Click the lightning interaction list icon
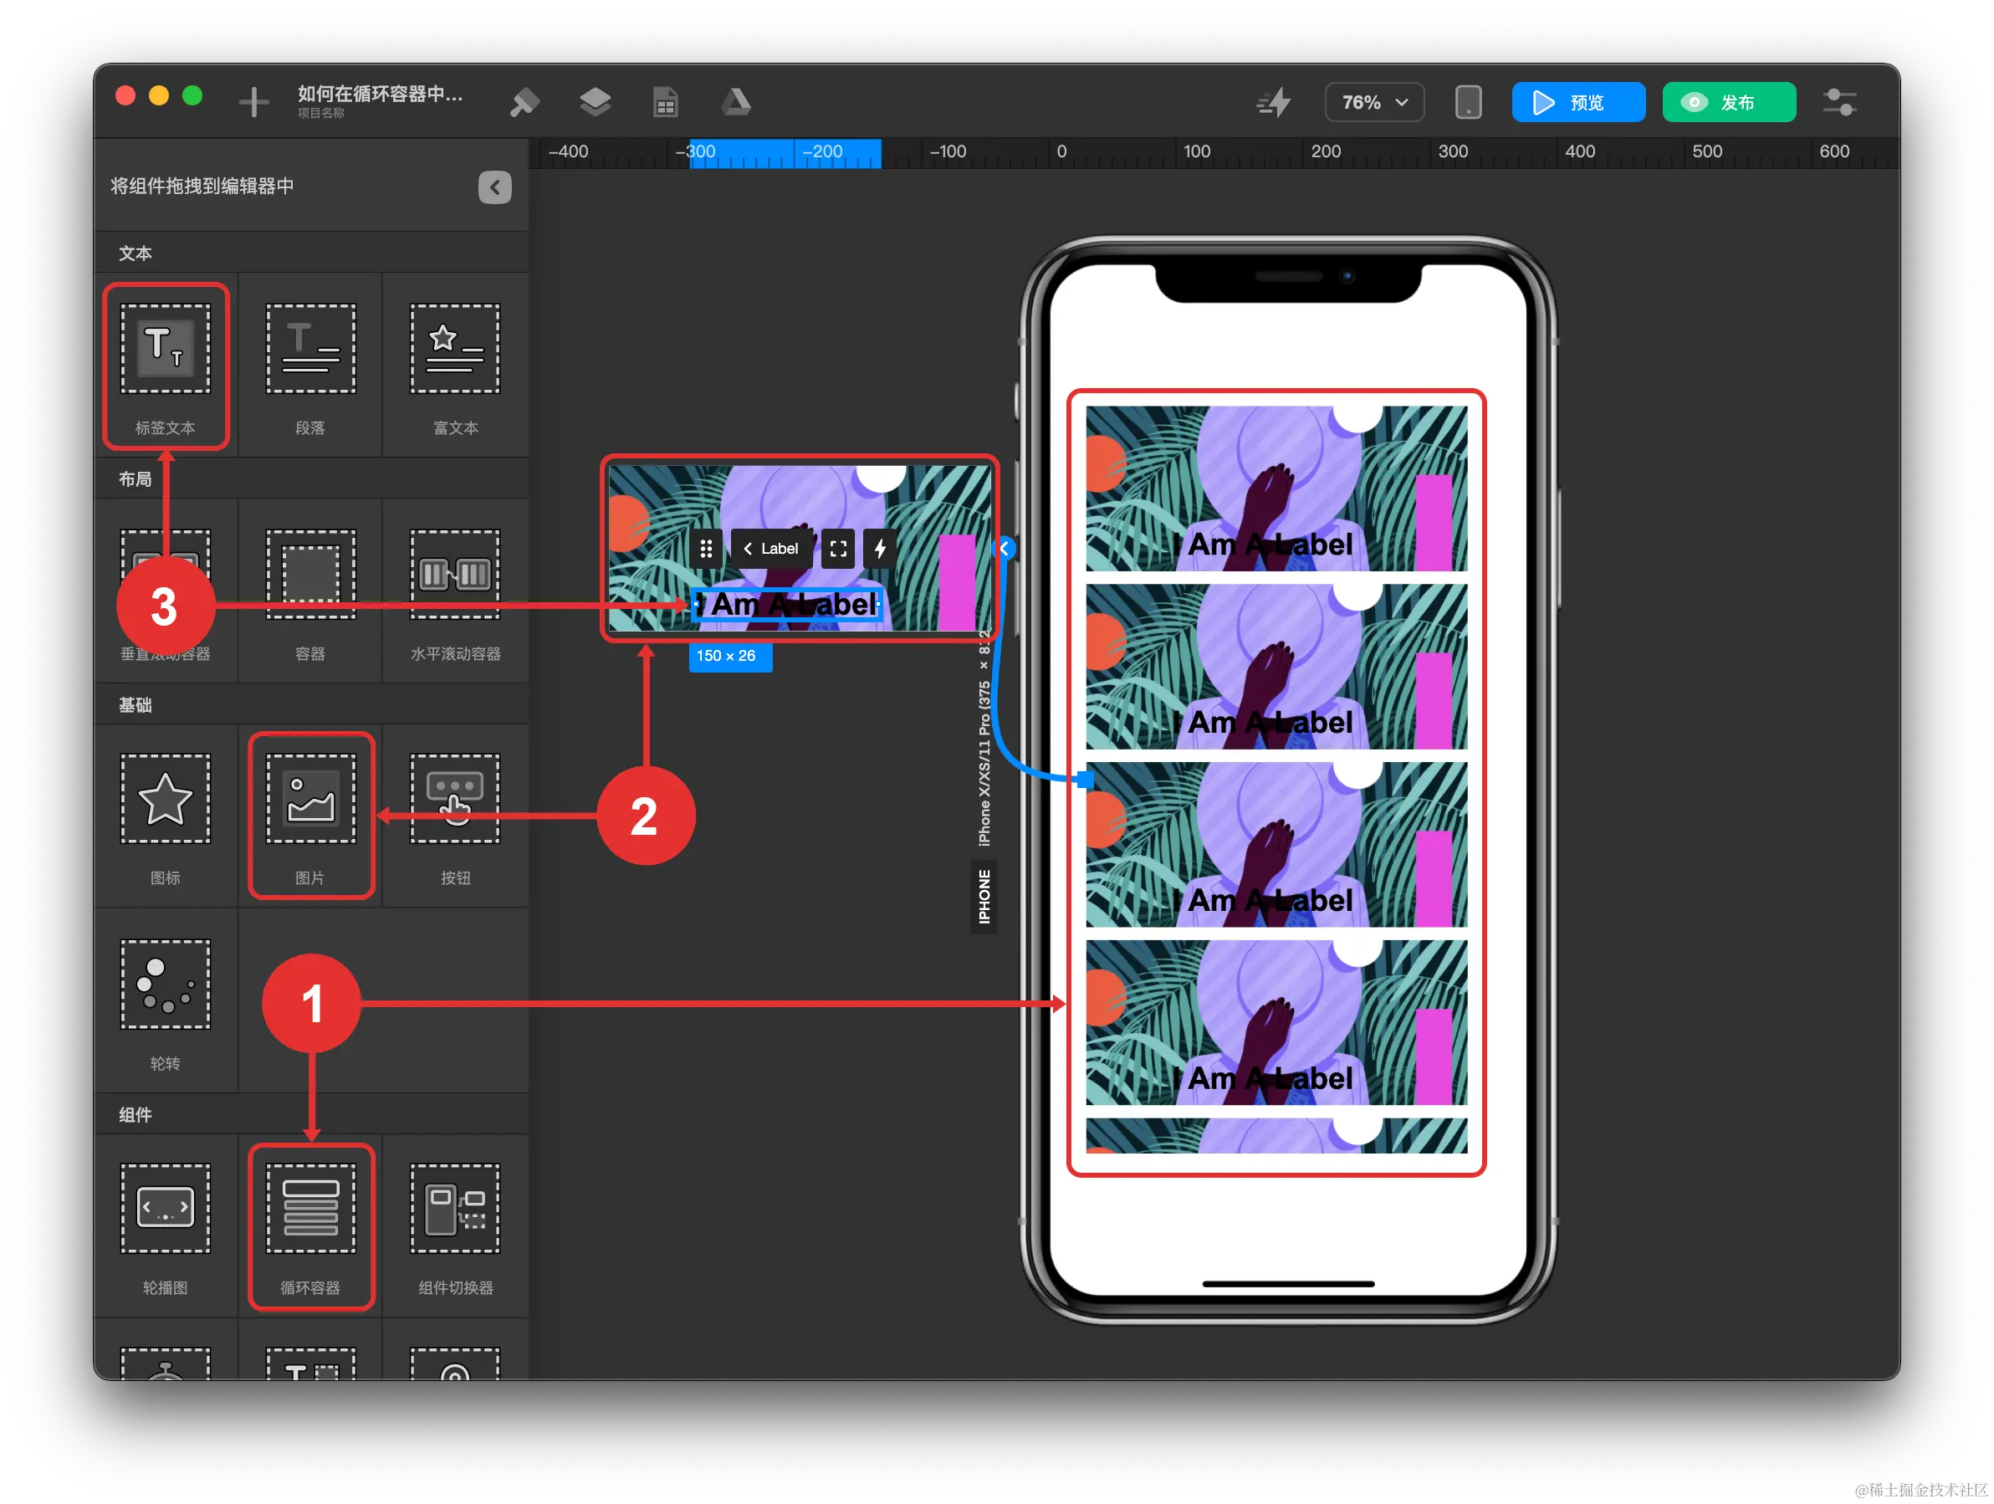 click(1275, 102)
